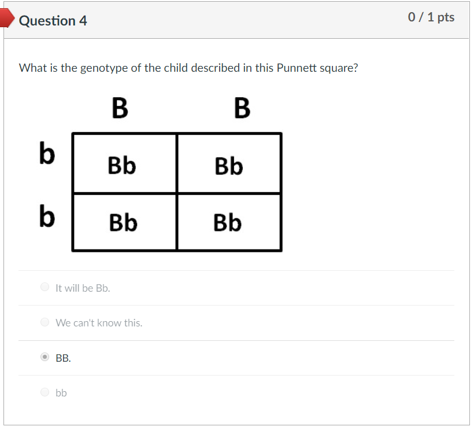Image resolution: width=474 pixels, height=430 pixels.
Task: Click the lowercase 'bb' answer label text
Action: click(61, 393)
